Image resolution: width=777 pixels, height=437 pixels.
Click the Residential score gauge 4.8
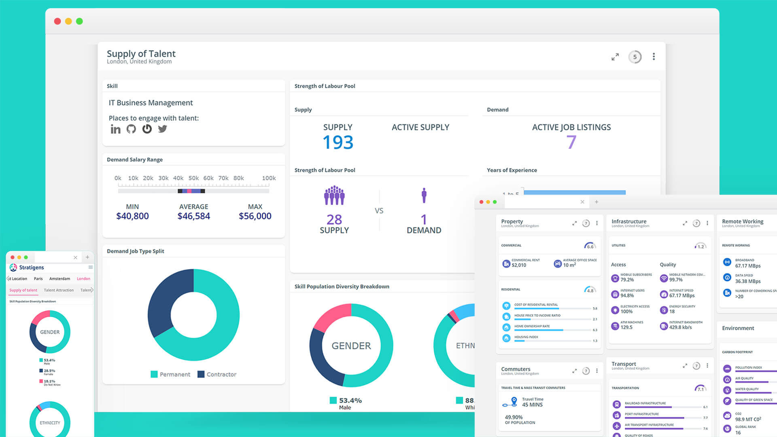pos(590,290)
